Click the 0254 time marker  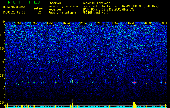(x=66, y=23)
